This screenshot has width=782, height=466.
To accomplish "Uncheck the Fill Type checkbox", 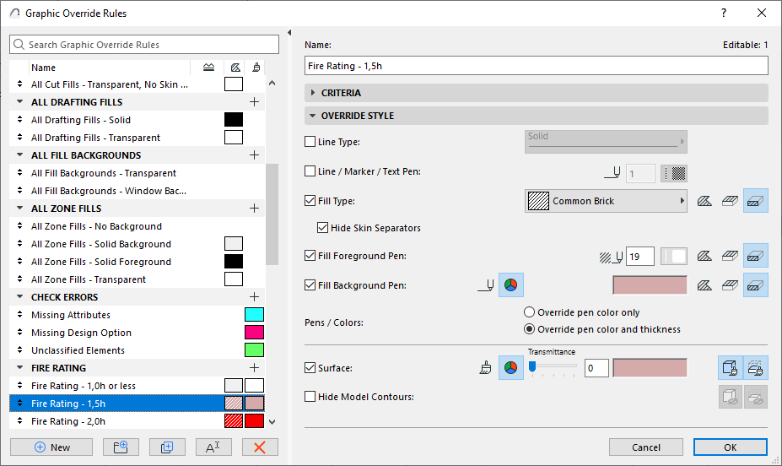I will tap(310, 201).
